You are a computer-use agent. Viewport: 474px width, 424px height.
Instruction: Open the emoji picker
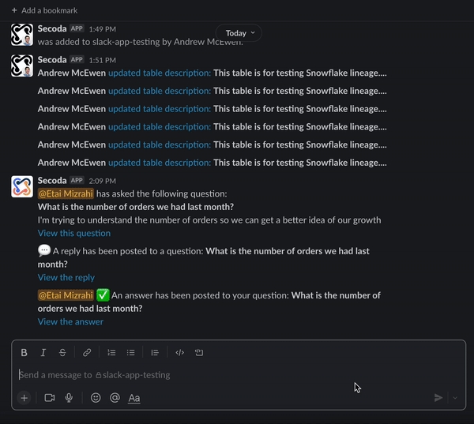pyautogui.click(x=96, y=398)
